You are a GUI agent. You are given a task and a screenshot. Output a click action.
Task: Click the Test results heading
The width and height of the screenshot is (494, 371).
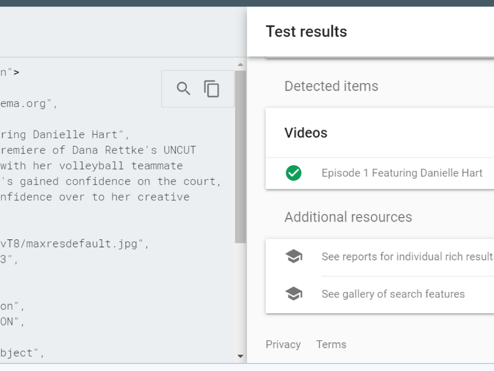pyautogui.click(x=306, y=32)
